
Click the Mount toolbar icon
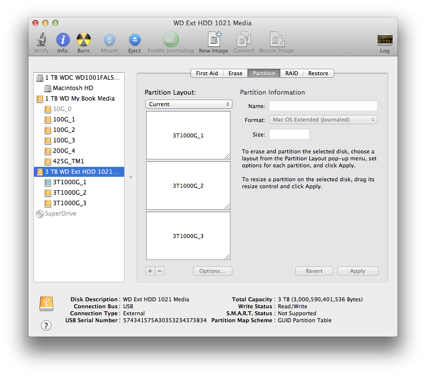coord(109,40)
